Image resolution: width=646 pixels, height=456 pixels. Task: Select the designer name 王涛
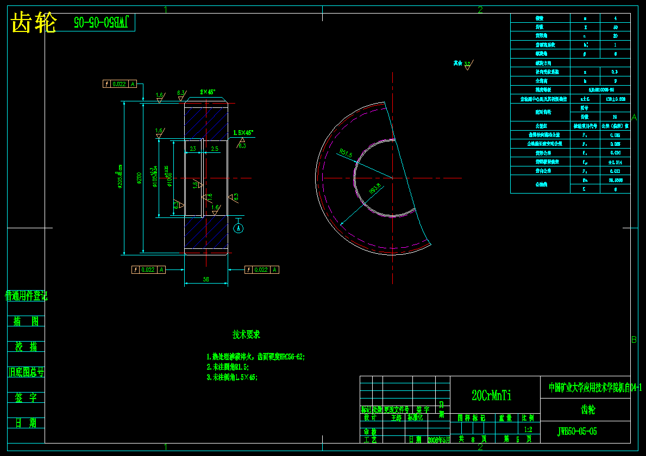click(x=396, y=418)
